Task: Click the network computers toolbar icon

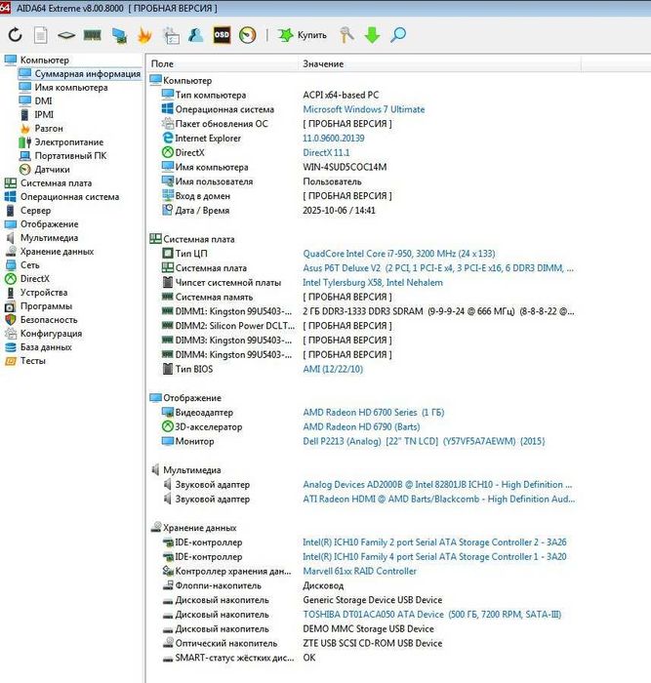Action: [x=119, y=35]
